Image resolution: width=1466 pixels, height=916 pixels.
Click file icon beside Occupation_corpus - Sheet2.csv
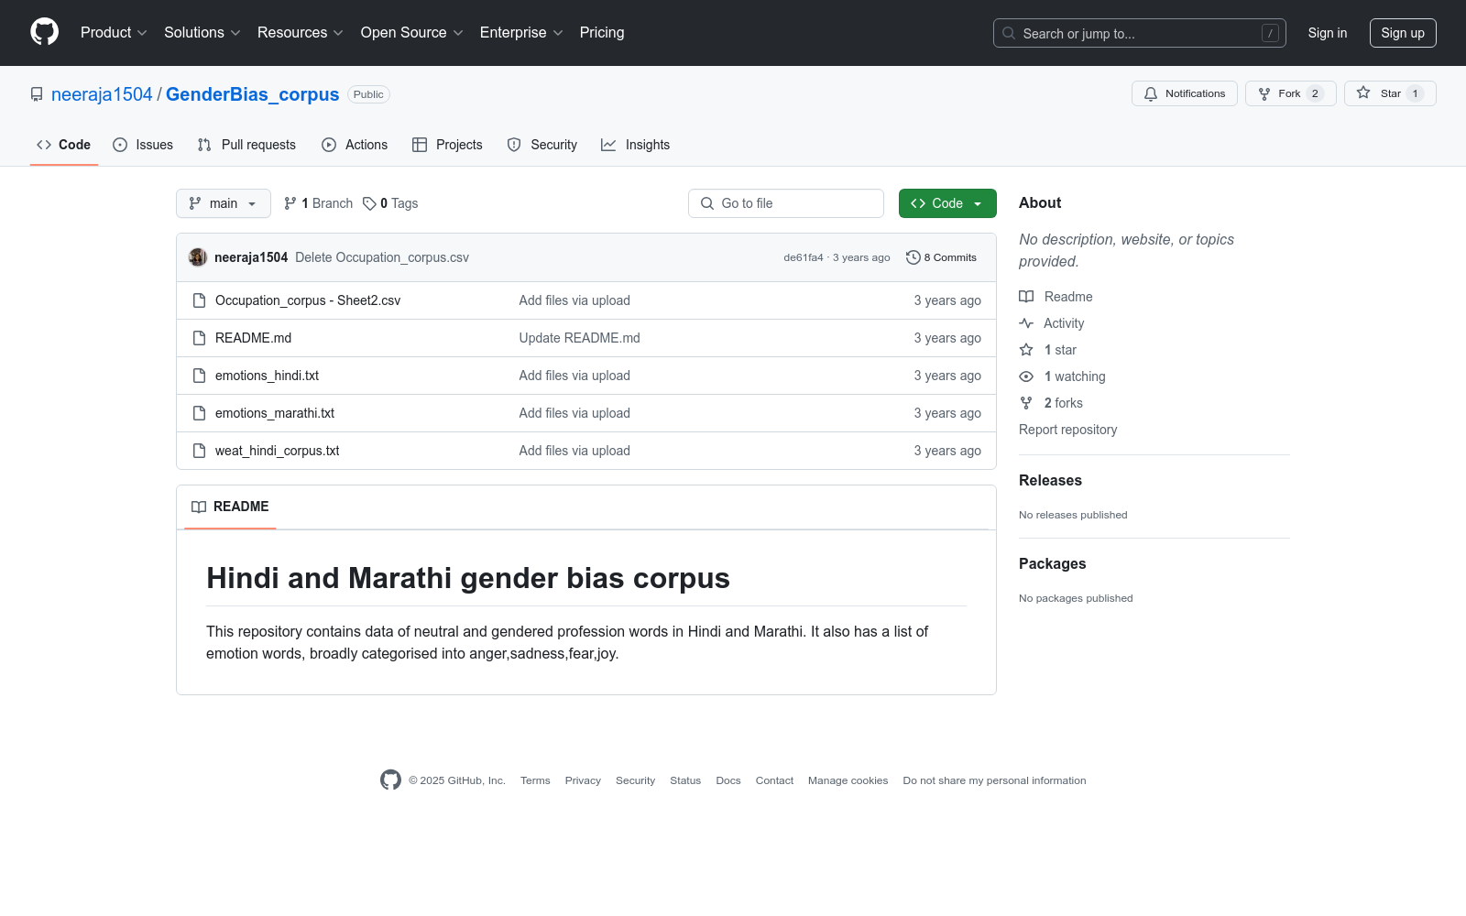[x=199, y=300]
